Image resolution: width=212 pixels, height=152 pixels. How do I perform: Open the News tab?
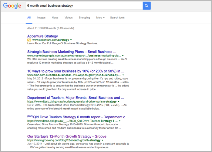[55, 18]
